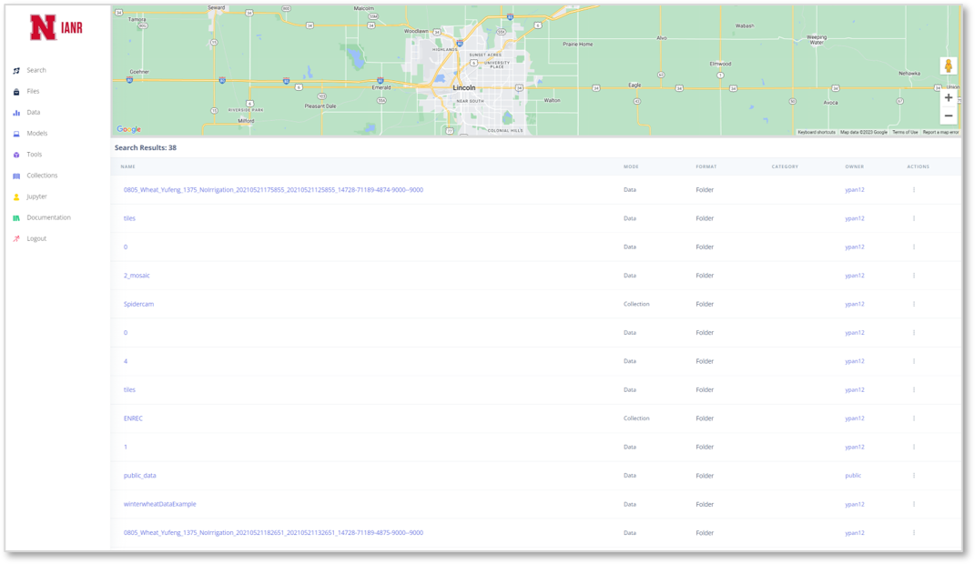The height and width of the screenshot is (564, 975).
Task: Click the Tools icon in the sidebar
Action: tap(16, 155)
